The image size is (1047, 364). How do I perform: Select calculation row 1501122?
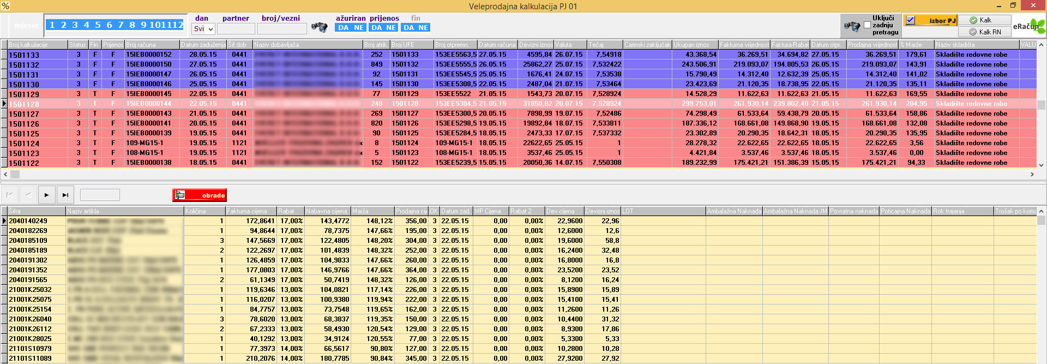522,163
